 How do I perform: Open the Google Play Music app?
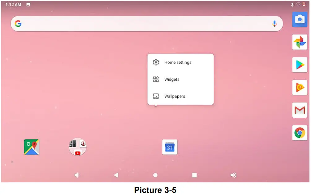point(300,87)
